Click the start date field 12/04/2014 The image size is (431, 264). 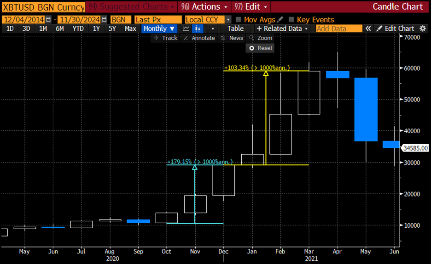pyautogui.click(x=23, y=19)
